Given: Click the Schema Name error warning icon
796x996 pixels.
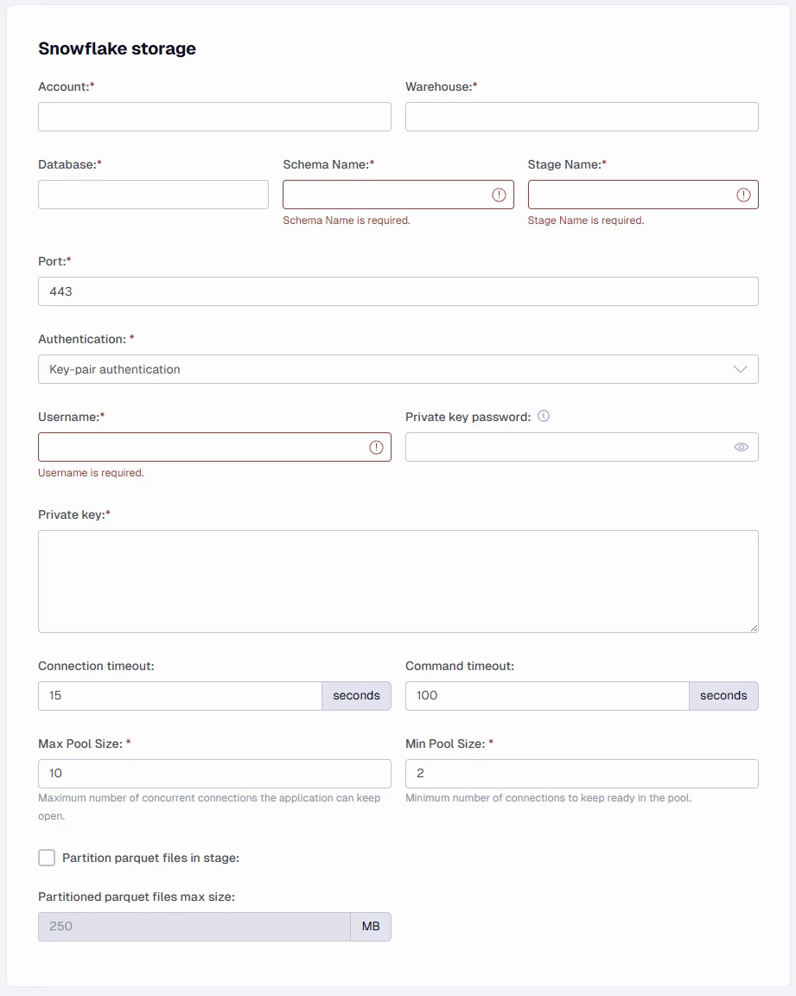Looking at the screenshot, I should (499, 195).
